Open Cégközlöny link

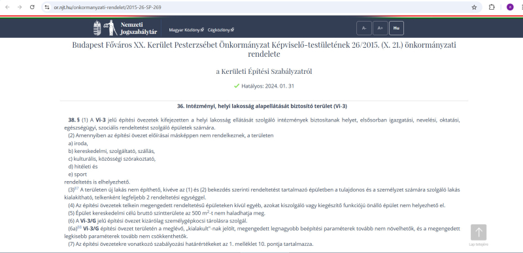pyautogui.click(x=221, y=29)
